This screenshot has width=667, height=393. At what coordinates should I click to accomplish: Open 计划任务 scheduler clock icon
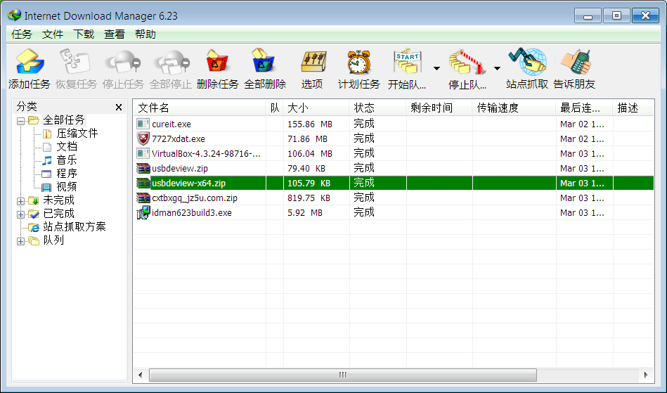click(x=358, y=62)
